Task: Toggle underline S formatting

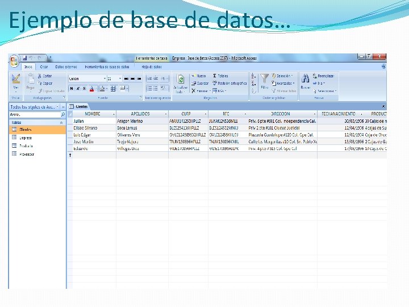Action: [x=84, y=89]
